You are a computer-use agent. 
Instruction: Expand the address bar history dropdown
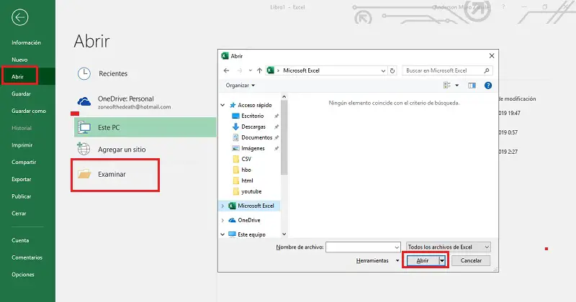[383, 70]
